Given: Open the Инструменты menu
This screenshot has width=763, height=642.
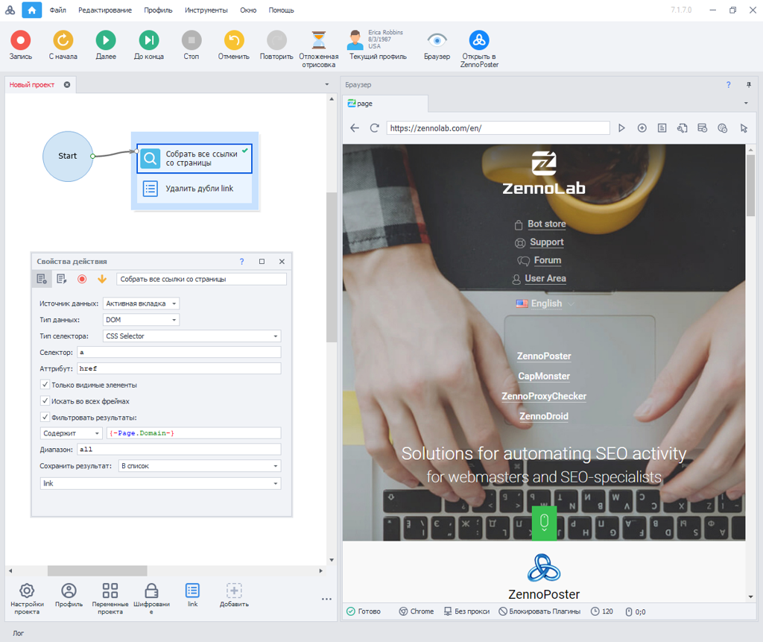Looking at the screenshot, I should tap(206, 10).
